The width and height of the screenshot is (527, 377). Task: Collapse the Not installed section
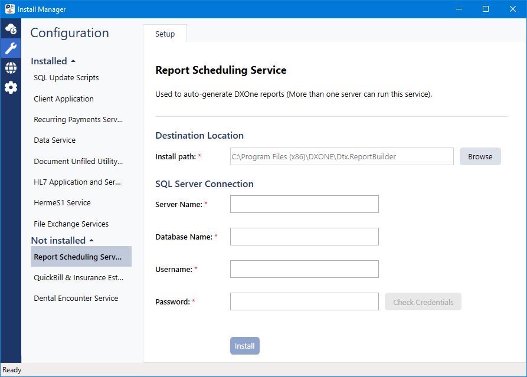pyautogui.click(x=91, y=240)
